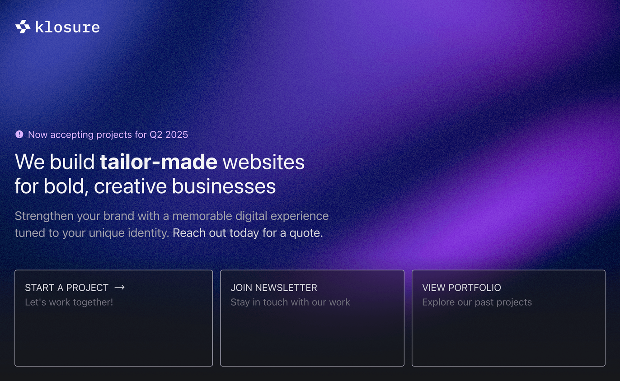Click empty space inside Join Newsletter card
The height and width of the screenshot is (381, 620).
312,339
